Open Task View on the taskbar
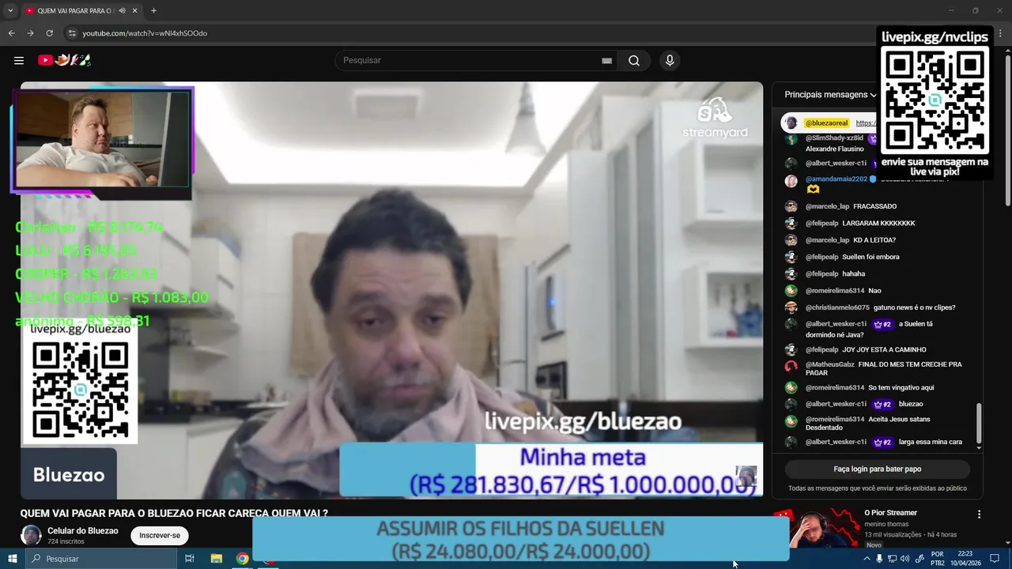Screen dimensions: 1012x569 pyautogui.click(x=190, y=559)
